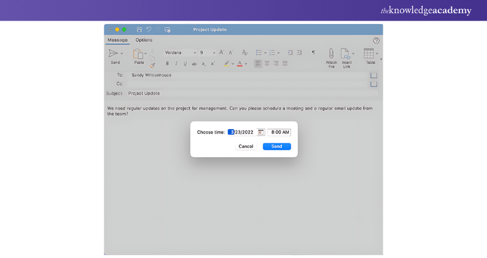Switch to the Options tab
487x258 pixels.
[144, 40]
